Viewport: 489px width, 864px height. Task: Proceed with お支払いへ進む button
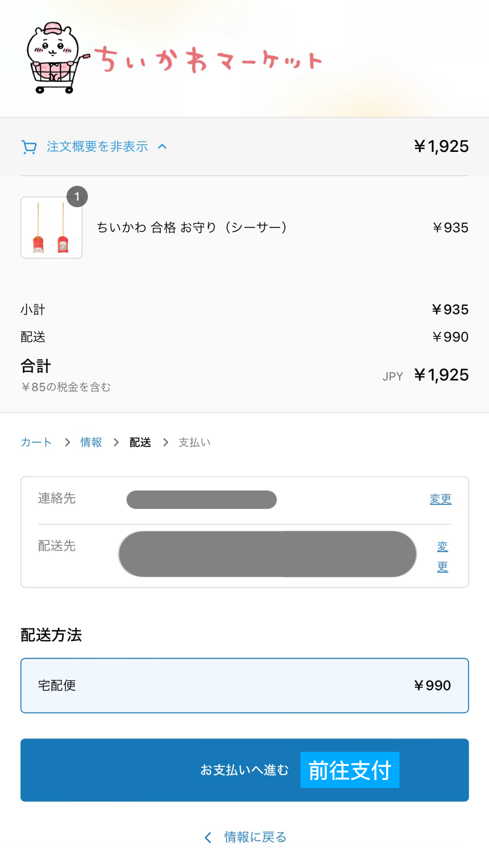[x=245, y=770]
